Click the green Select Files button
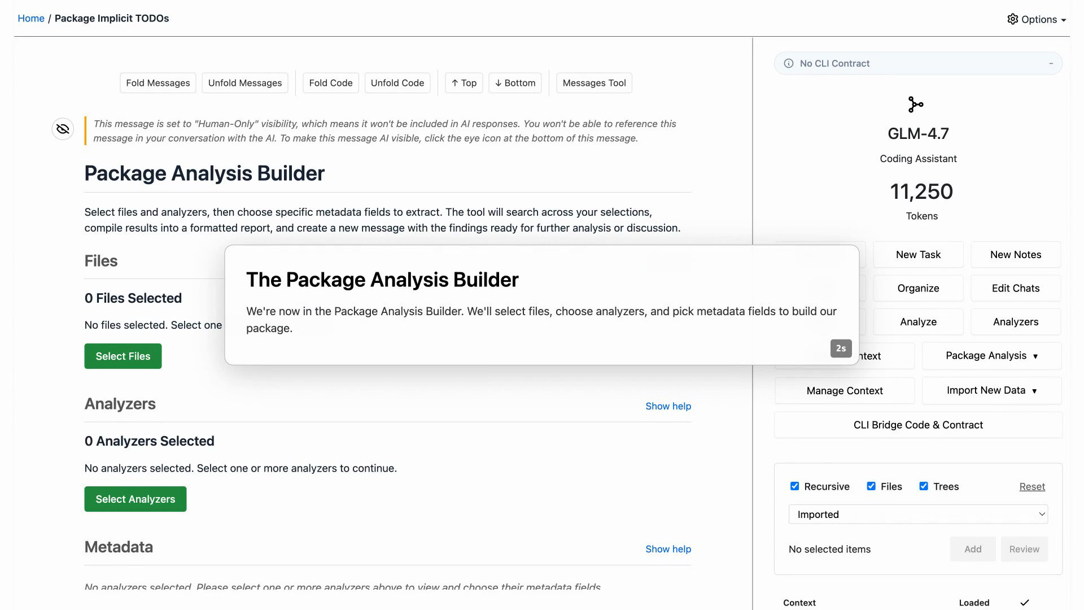 (x=123, y=356)
